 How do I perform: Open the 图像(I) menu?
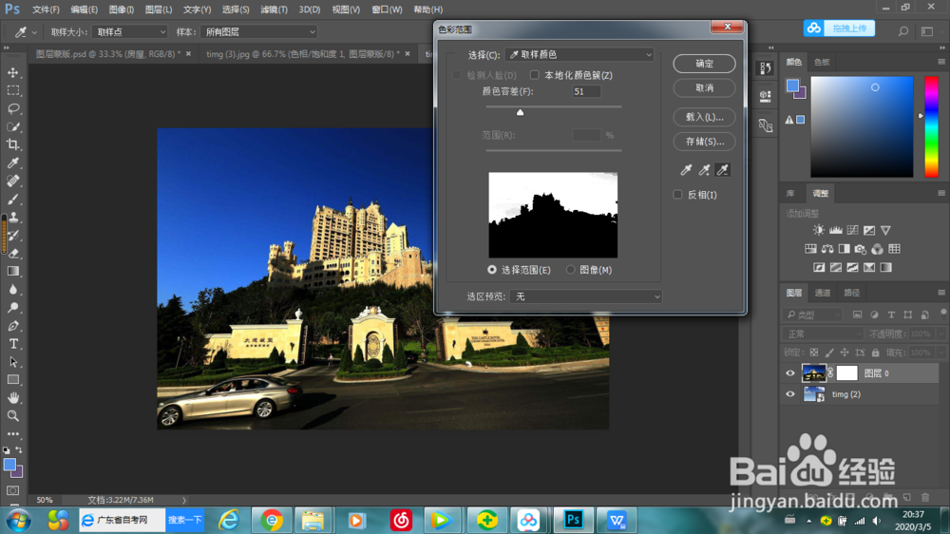pos(122,10)
